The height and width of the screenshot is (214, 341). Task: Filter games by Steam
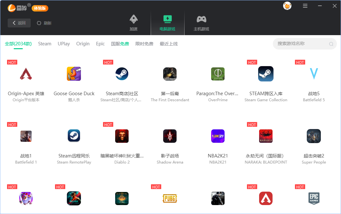pyautogui.click(x=44, y=44)
